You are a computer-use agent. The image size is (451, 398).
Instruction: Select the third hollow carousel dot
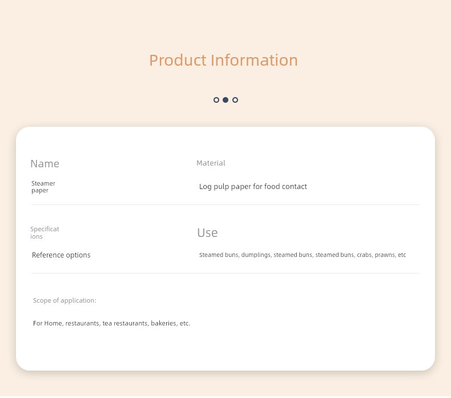[x=235, y=100]
